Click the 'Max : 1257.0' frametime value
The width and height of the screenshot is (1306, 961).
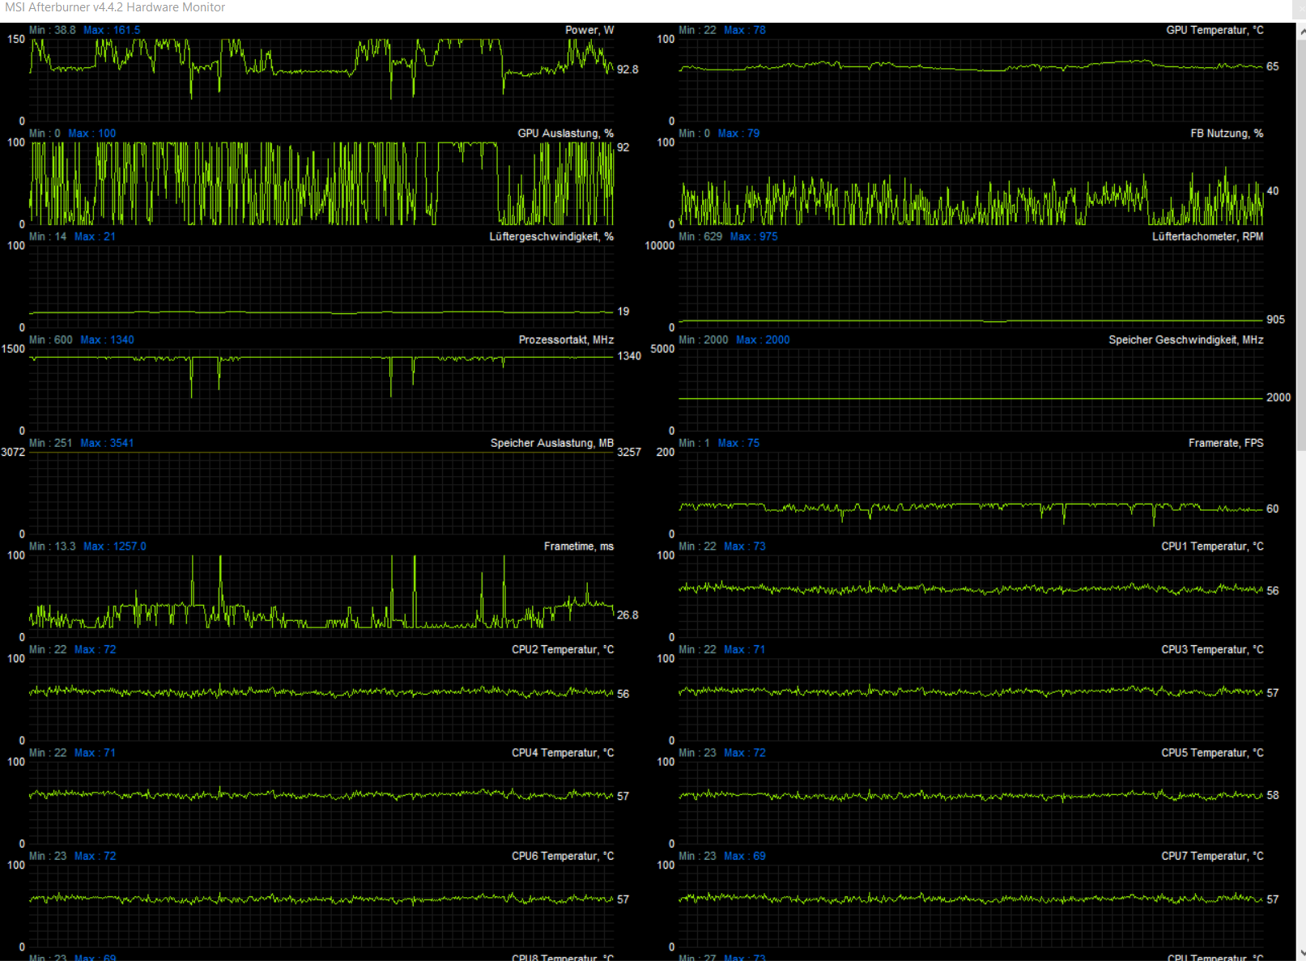coord(115,546)
